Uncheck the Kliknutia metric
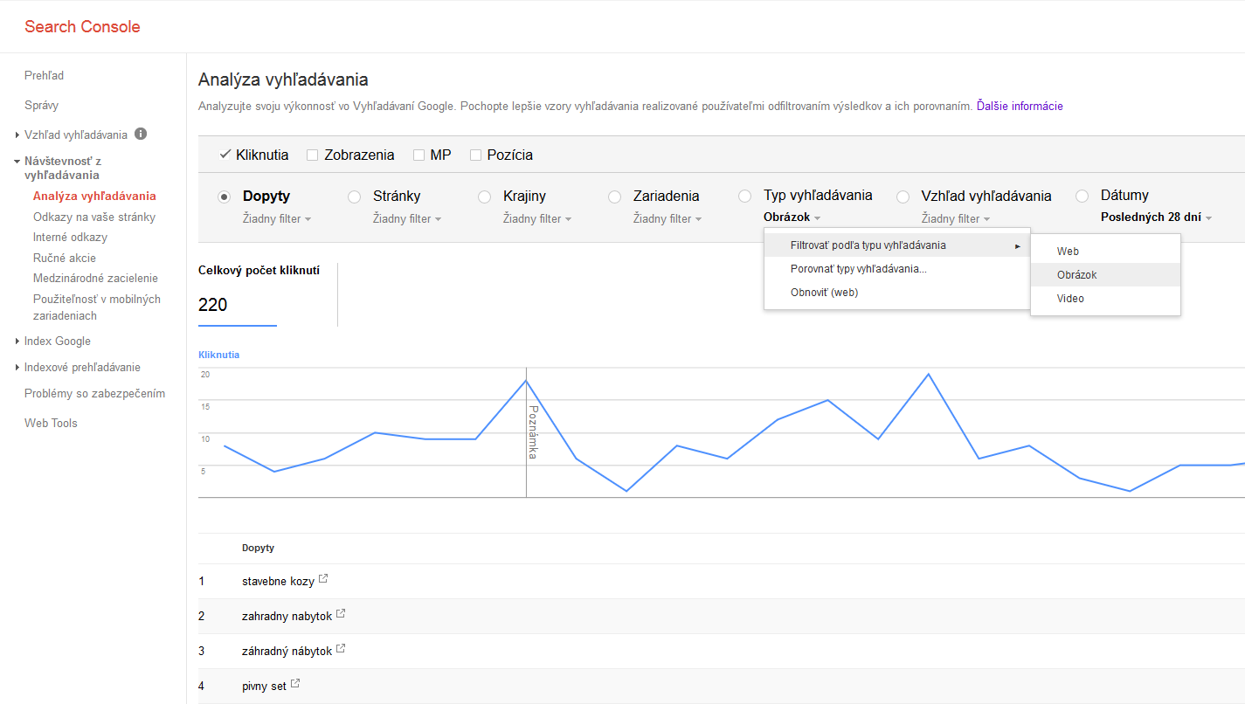This screenshot has height=704, width=1245. 225,155
